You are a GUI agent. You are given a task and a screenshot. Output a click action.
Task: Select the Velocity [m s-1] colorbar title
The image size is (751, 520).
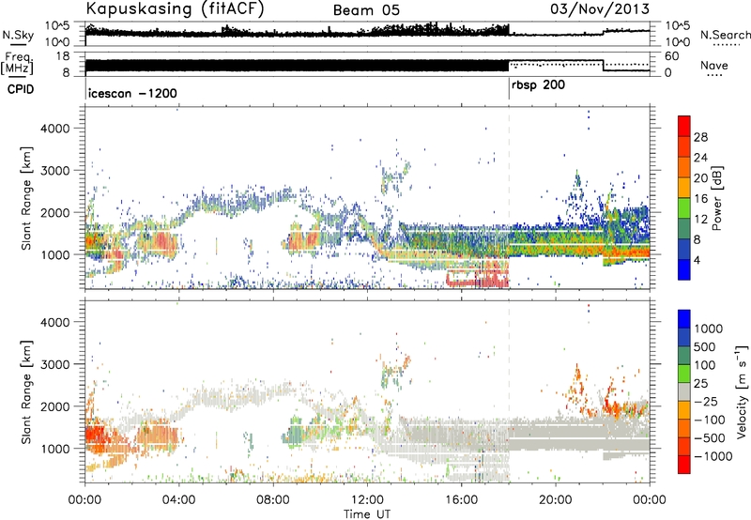point(742,392)
